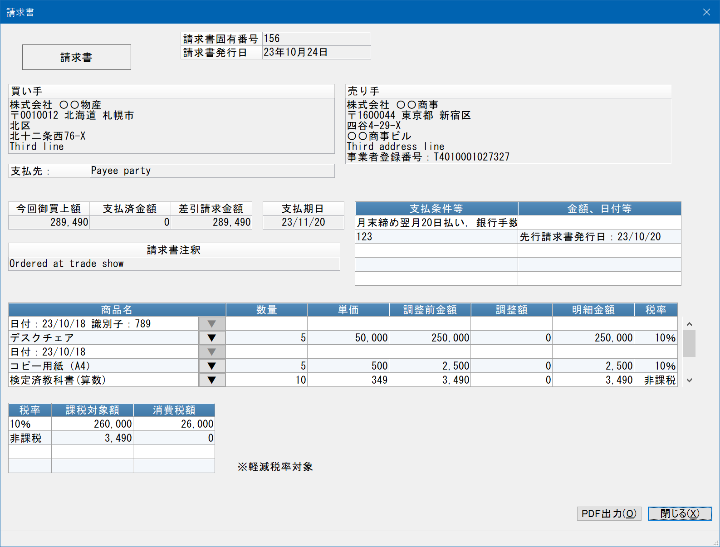Image resolution: width=720 pixels, height=547 pixels.
Task: Expand dropdown arrow for コピー用紙（A4）row
Action: tap(212, 366)
